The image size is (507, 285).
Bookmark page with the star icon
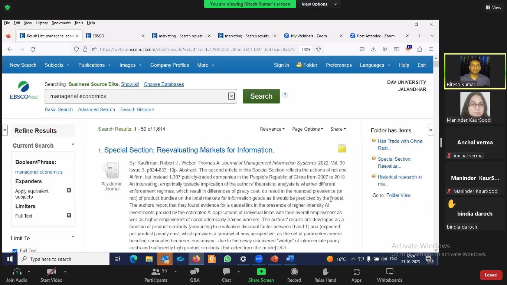click(318, 49)
